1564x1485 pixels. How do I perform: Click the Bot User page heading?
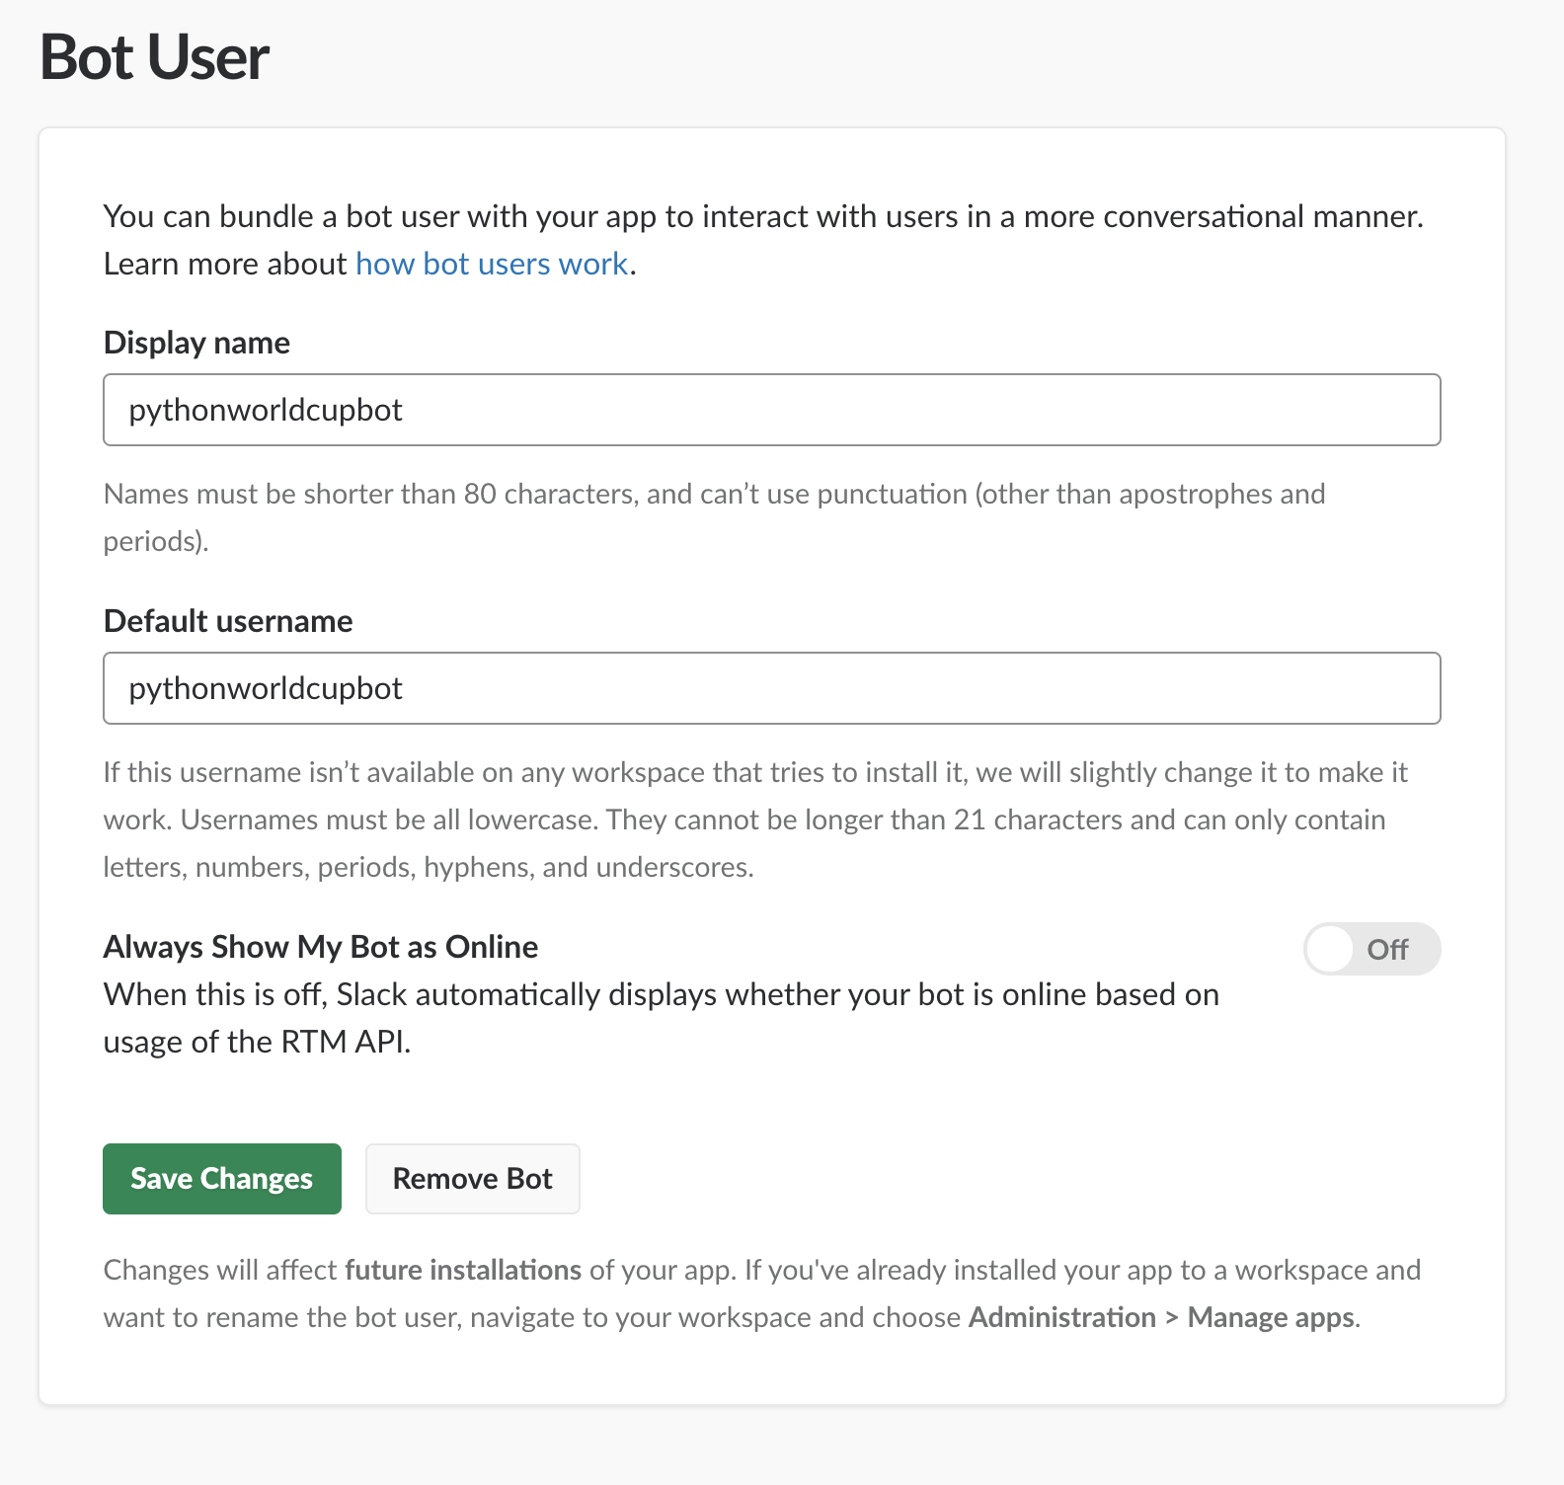(154, 57)
